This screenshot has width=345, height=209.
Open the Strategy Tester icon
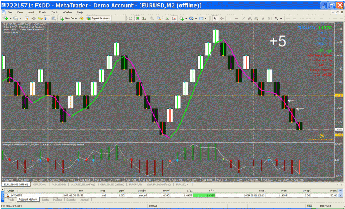tap(54, 18)
